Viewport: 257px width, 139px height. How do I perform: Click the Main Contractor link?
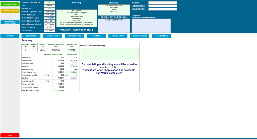pyautogui.click(x=139, y=9)
